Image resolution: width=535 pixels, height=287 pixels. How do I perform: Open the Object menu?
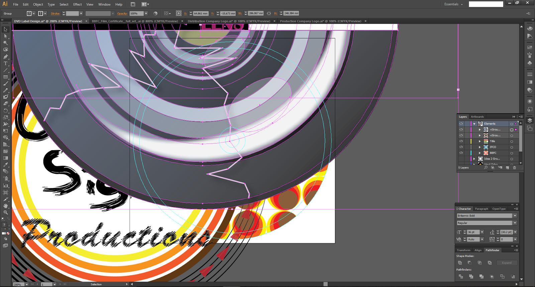pyautogui.click(x=38, y=4)
